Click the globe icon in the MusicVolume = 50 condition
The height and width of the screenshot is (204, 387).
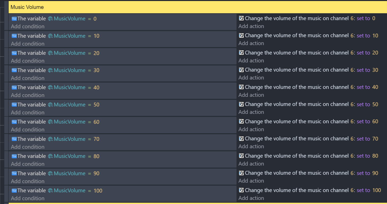(x=50, y=105)
